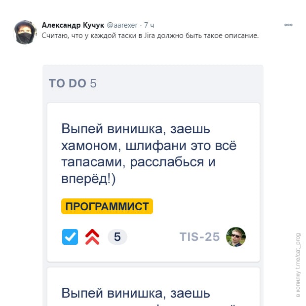Click the TO DO column header
306x306 pixels.
coord(67,83)
